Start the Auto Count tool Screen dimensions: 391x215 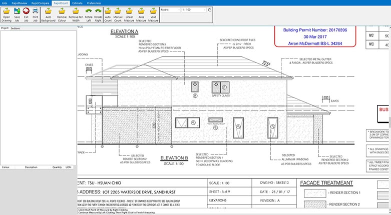[108, 14]
